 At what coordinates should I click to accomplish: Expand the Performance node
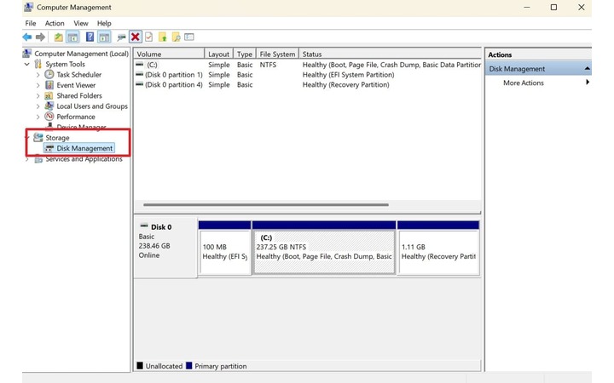tap(38, 117)
